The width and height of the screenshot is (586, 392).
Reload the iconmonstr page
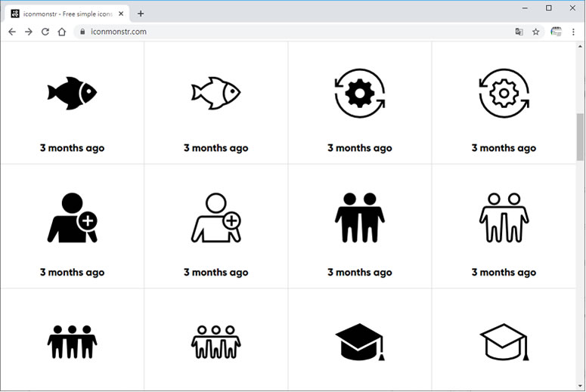click(45, 32)
